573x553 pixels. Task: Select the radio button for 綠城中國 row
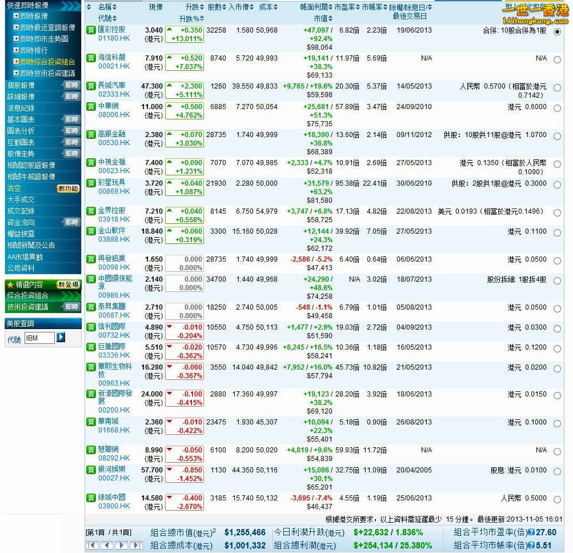point(557,499)
